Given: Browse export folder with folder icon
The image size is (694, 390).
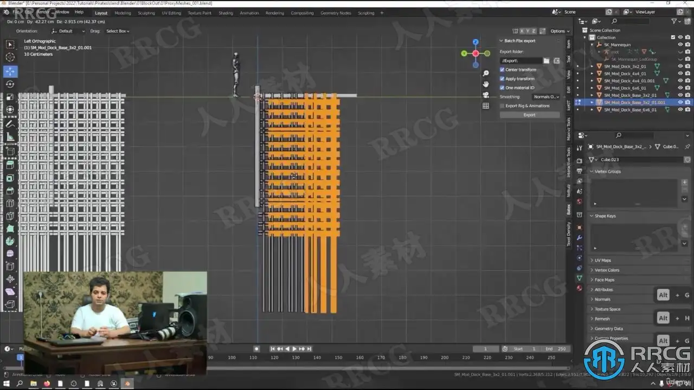Looking at the screenshot, I should pyautogui.click(x=547, y=61).
